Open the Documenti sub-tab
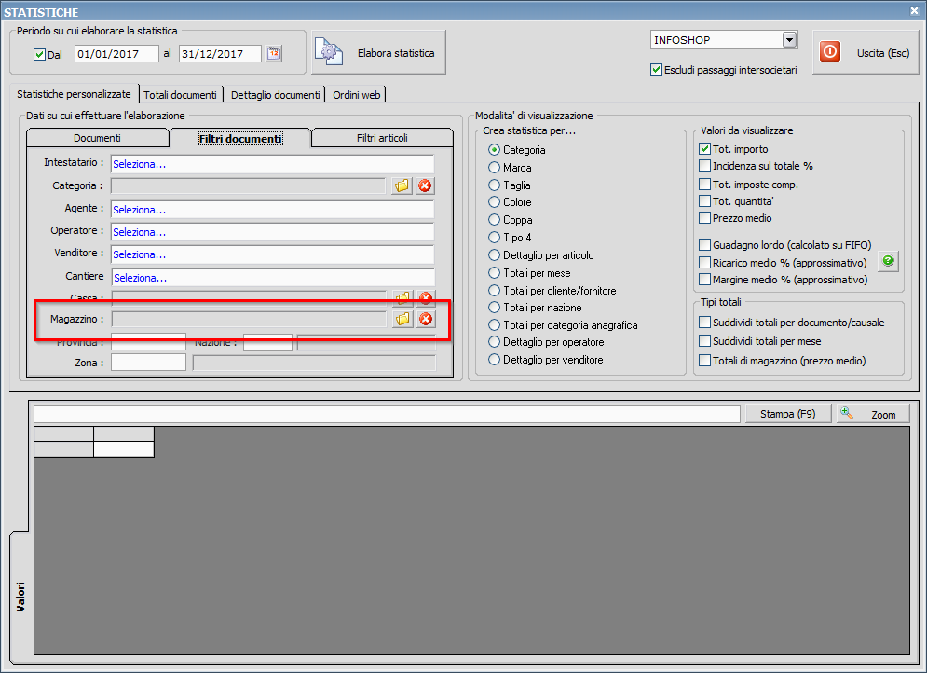Screen dimensions: 927x673 coord(98,138)
